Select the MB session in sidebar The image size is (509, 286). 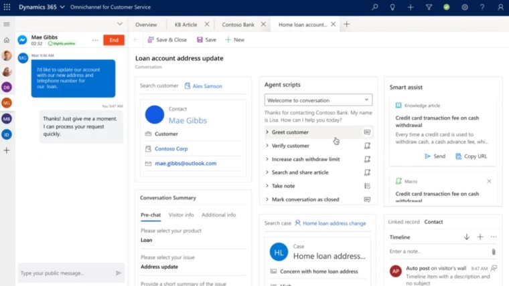(x=7, y=118)
